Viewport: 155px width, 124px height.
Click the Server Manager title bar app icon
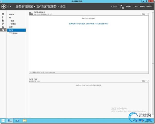(1, 1)
